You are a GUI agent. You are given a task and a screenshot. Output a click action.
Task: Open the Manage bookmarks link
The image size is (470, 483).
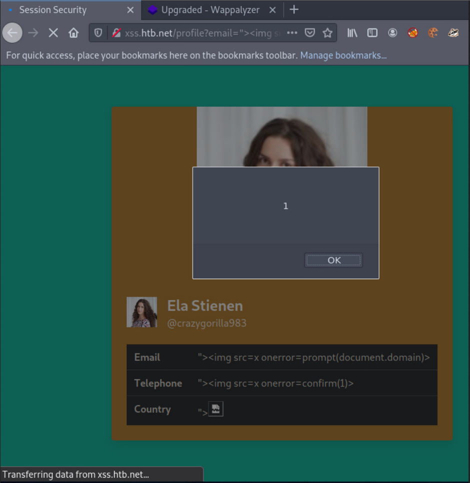tap(343, 55)
